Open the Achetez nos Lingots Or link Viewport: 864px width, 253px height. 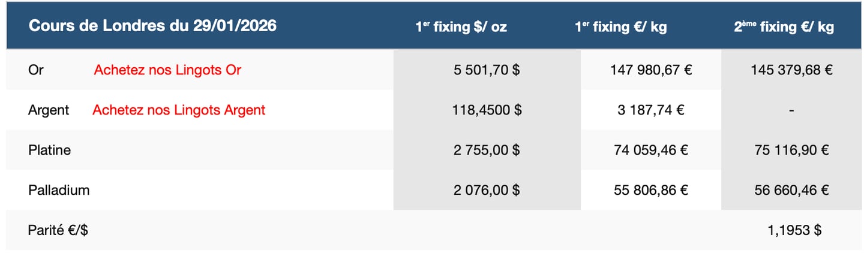click(x=167, y=70)
